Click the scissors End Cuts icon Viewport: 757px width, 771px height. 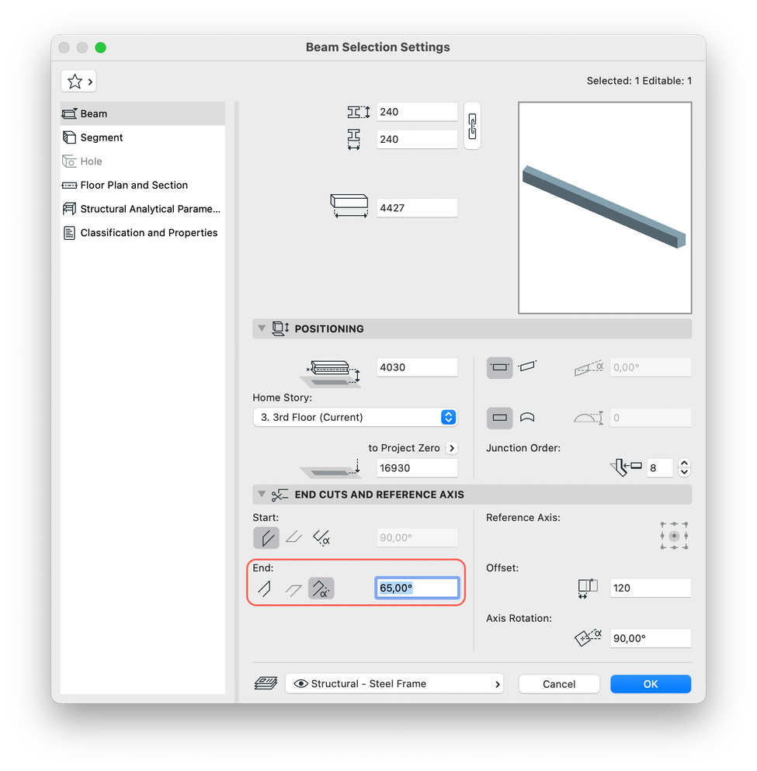coord(280,495)
